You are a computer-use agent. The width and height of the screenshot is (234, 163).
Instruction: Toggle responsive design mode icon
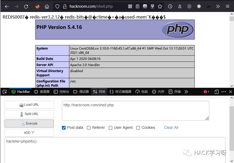(x=216, y=92)
